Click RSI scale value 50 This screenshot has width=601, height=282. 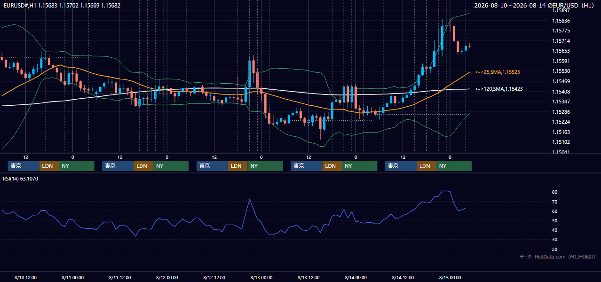tap(555, 220)
